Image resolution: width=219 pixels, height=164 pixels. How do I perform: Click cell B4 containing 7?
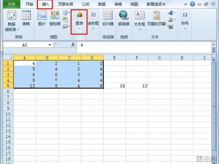[47, 80]
